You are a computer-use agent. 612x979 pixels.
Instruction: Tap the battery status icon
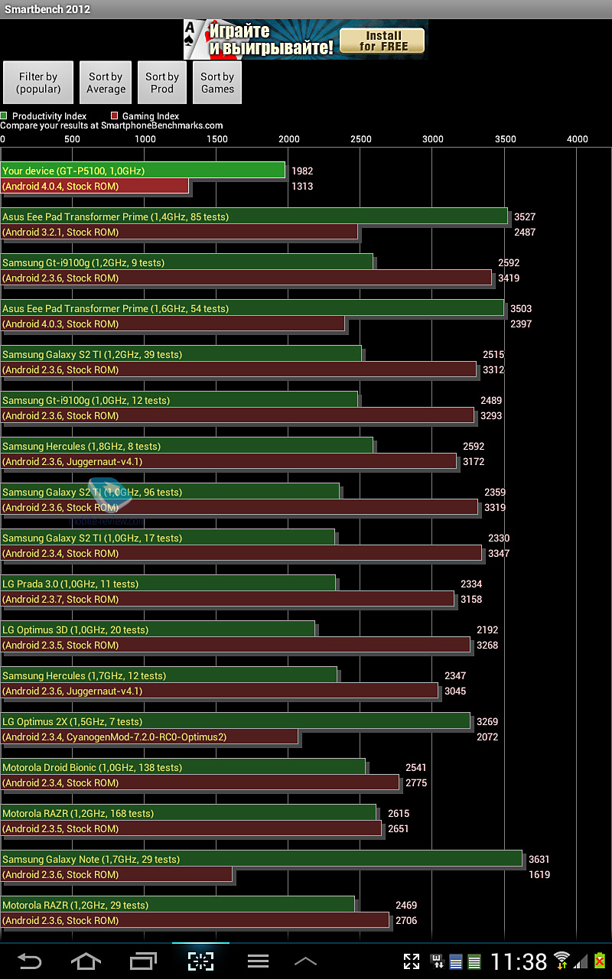[600, 961]
